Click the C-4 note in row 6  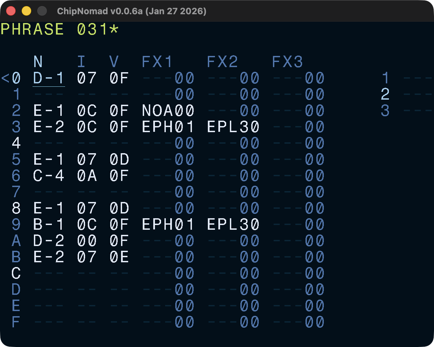49,176
